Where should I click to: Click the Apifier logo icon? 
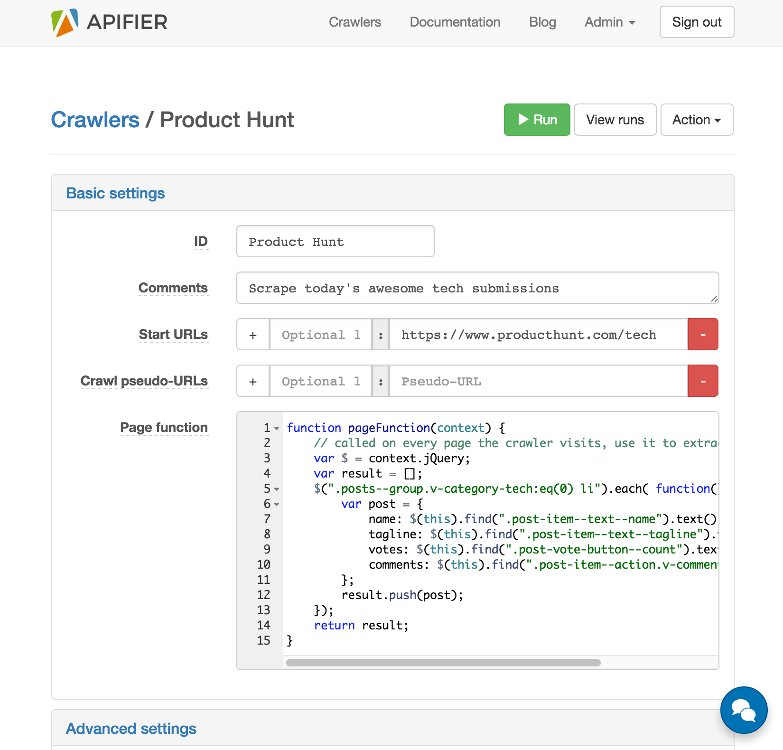pos(65,22)
